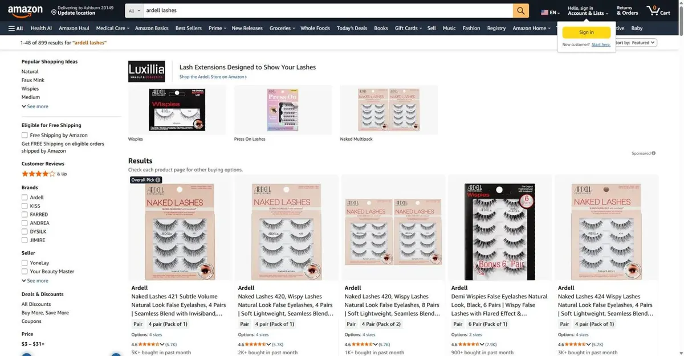Click the yellow Sign in button

(586, 32)
